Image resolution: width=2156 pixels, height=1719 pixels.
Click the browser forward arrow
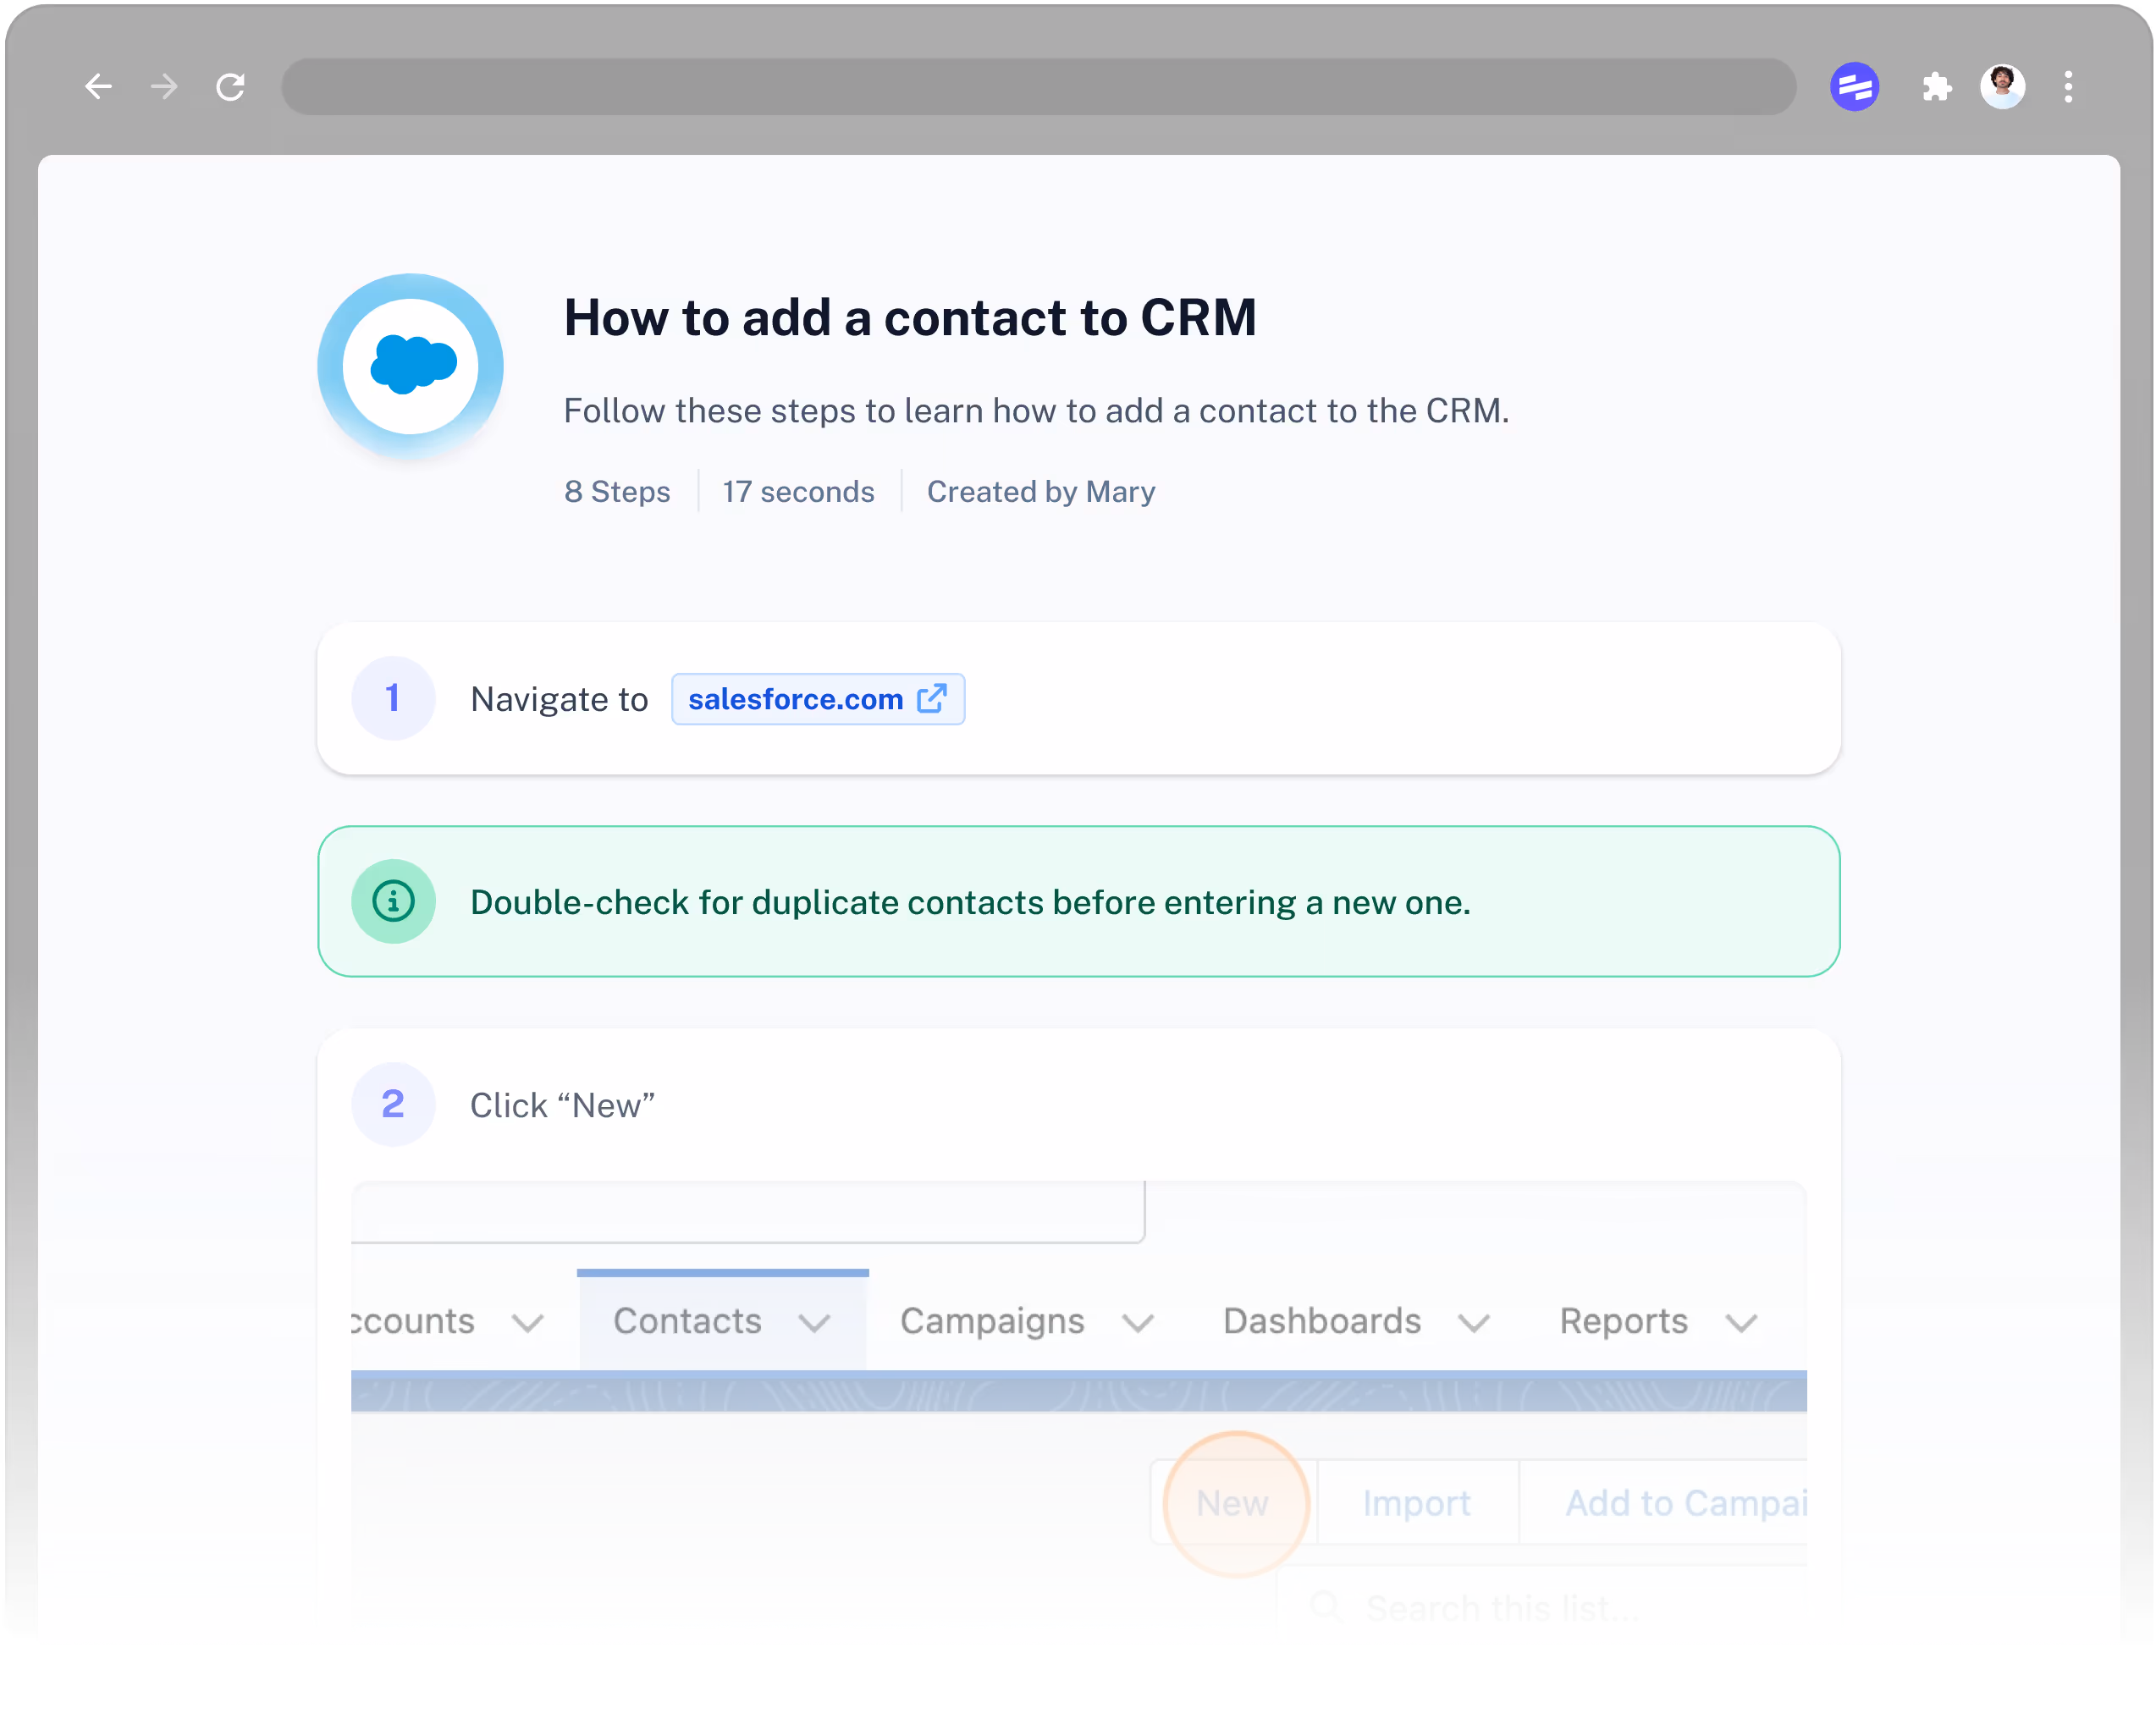point(164,87)
